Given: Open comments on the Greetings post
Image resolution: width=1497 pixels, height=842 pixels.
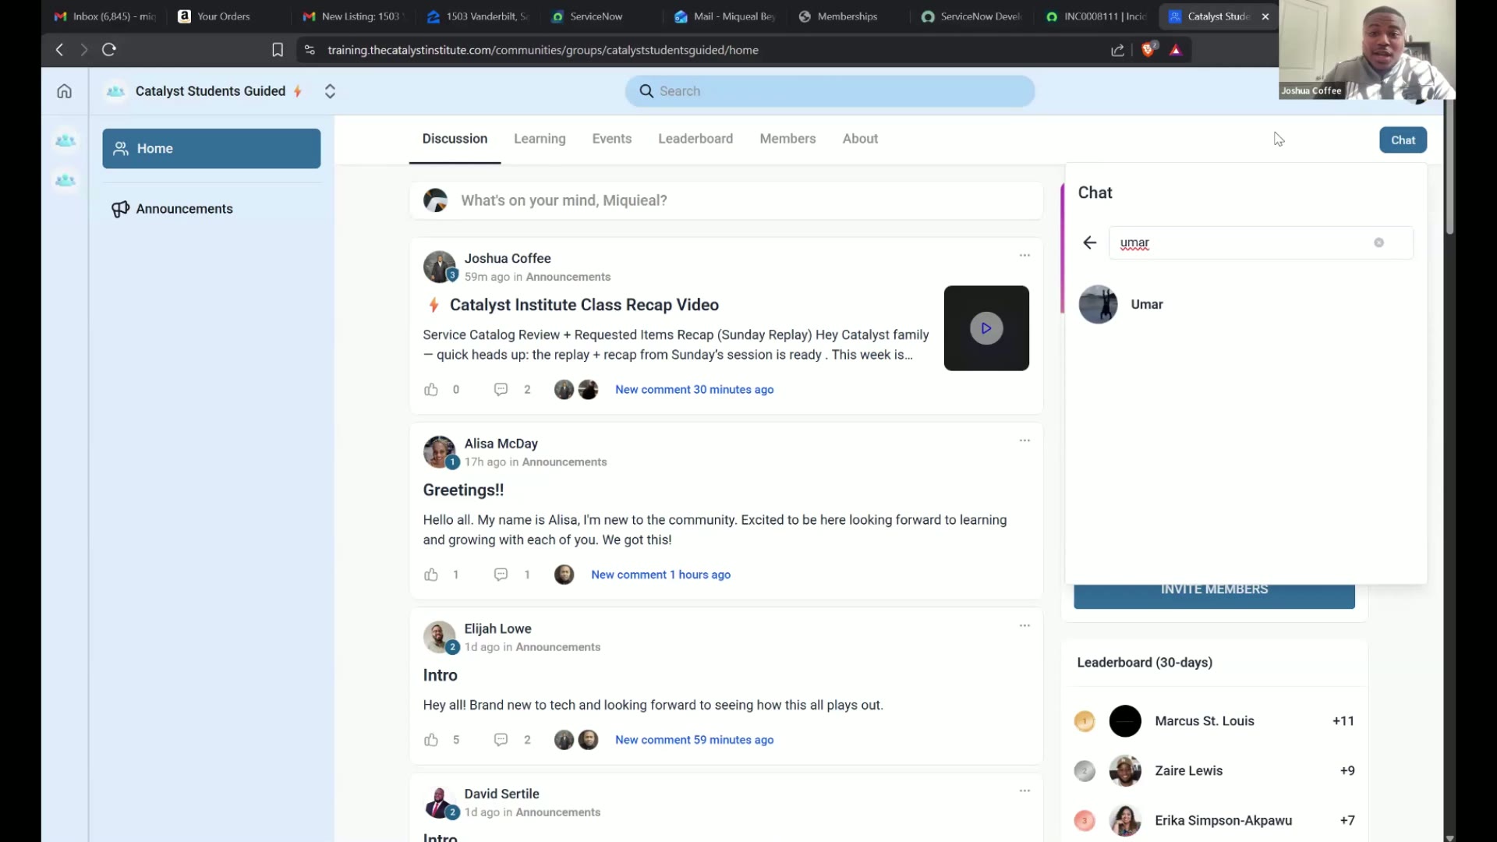Looking at the screenshot, I should (501, 575).
